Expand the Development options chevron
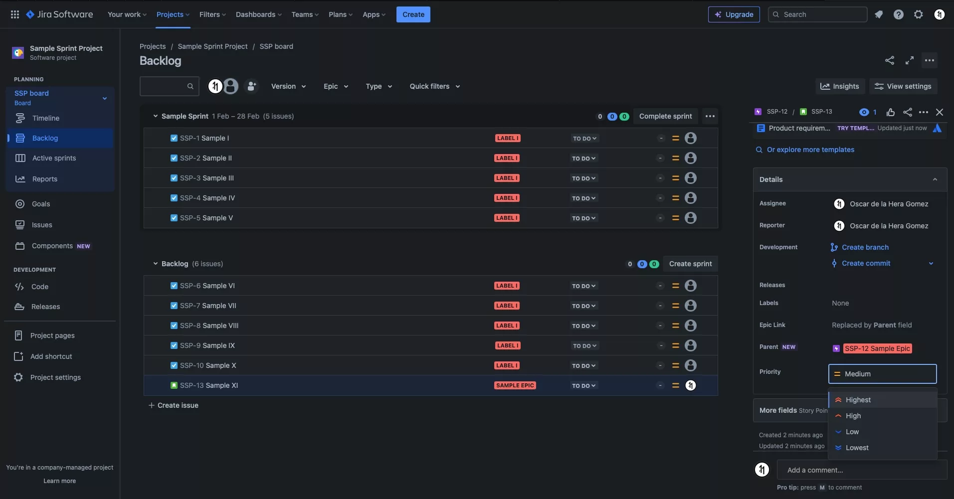This screenshot has height=499, width=954. click(931, 263)
